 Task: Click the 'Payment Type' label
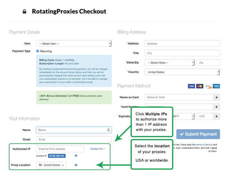pos(21,51)
